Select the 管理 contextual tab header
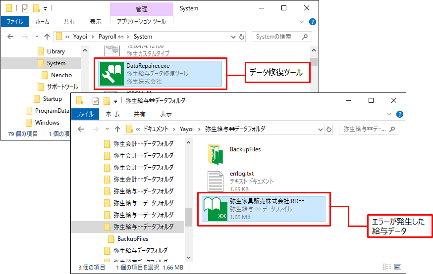 [x=141, y=9]
